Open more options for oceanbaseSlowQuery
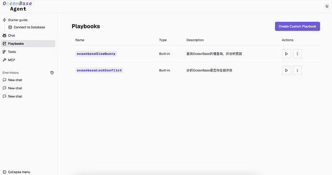332x175 pixels. pos(297,54)
